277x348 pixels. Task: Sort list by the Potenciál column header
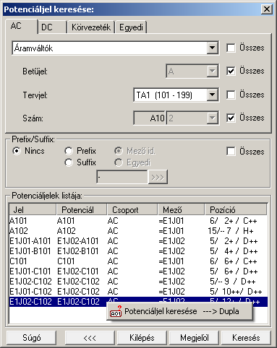(x=82, y=209)
